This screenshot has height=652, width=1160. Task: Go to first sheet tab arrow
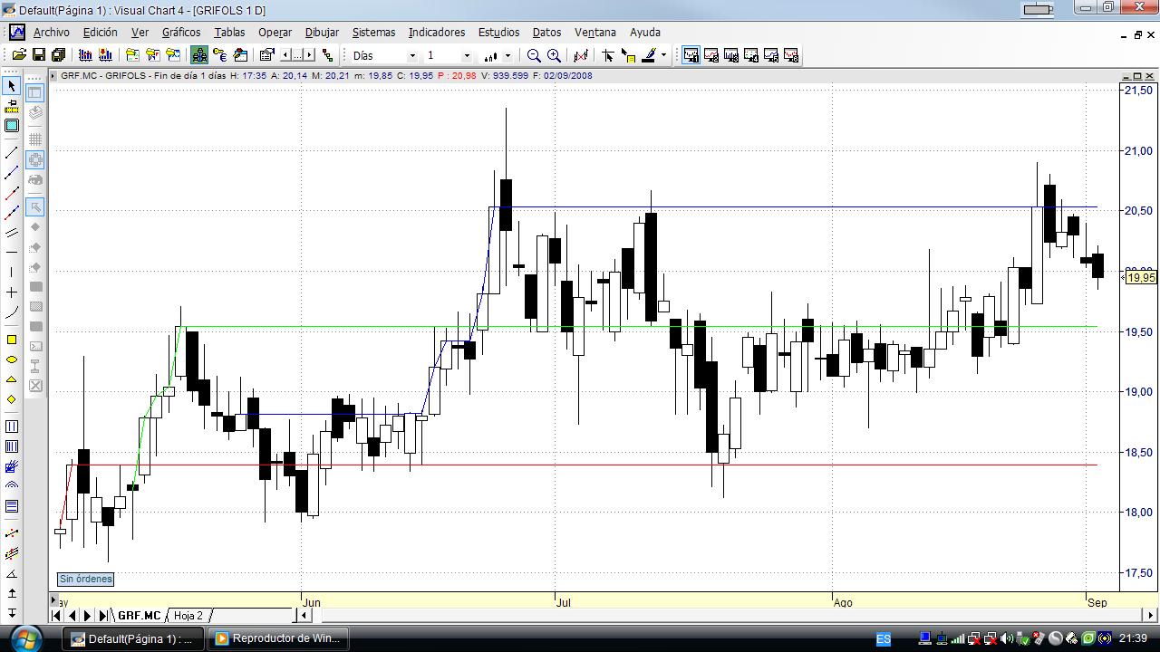(x=56, y=616)
